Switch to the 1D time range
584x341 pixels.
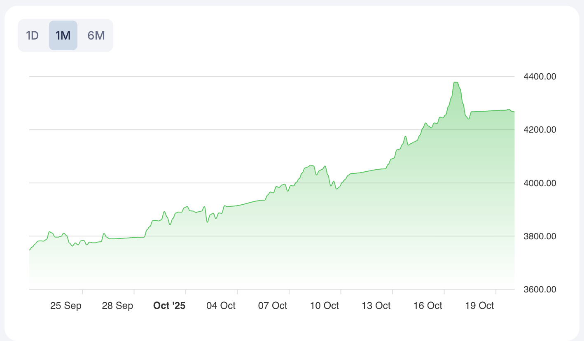click(33, 35)
